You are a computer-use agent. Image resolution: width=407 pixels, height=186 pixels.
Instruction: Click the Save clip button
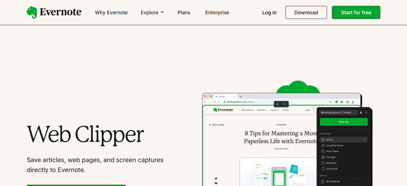tap(343, 122)
